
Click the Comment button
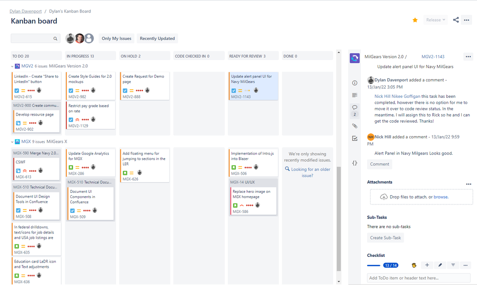(379, 164)
